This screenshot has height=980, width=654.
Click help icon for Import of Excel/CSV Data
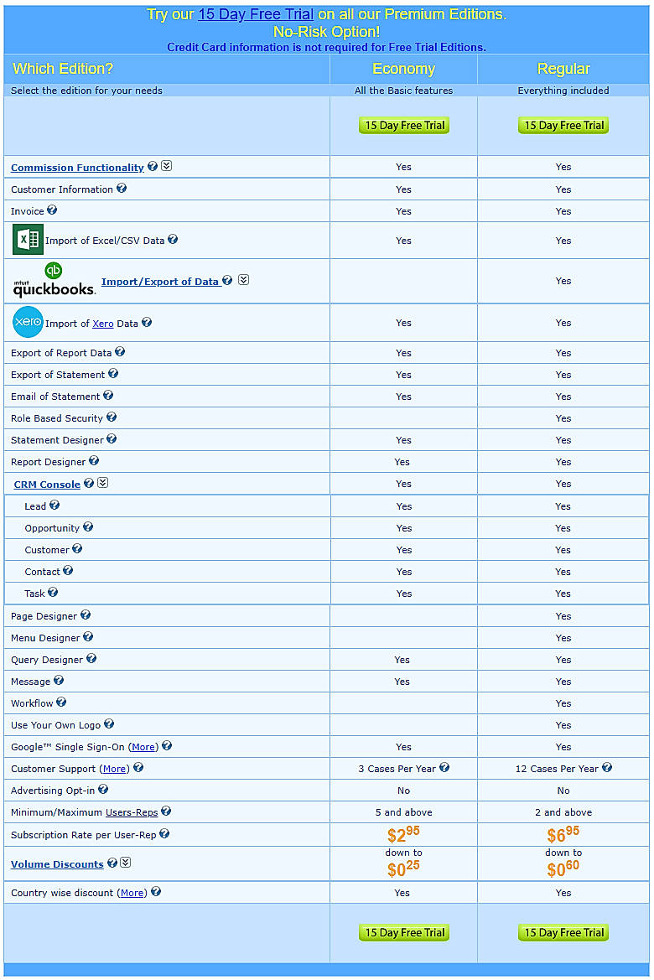point(173,240)
